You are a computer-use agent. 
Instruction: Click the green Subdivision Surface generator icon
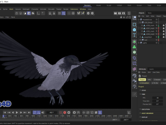tap(135, 42)
